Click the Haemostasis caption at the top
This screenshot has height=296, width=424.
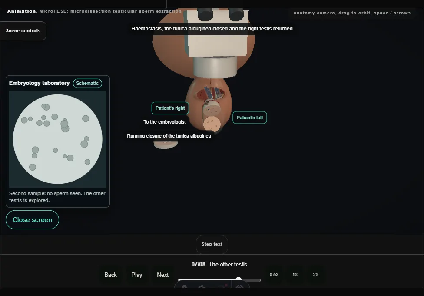click(x=212, y=29)
